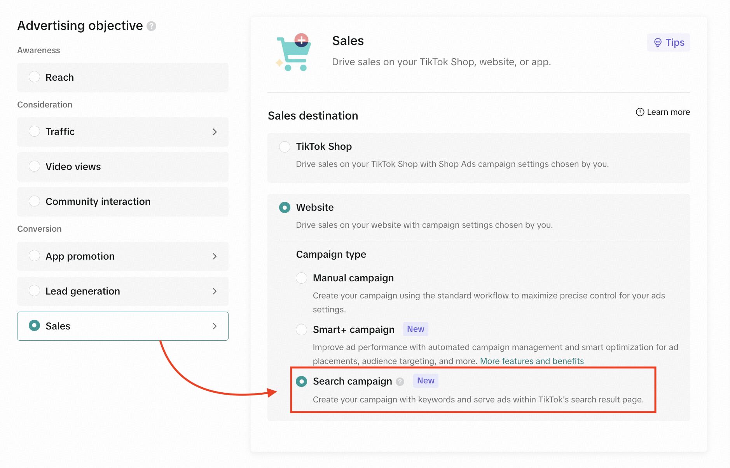Click the Campaign type heading
The image size is (730, 468).
point(331,255)
